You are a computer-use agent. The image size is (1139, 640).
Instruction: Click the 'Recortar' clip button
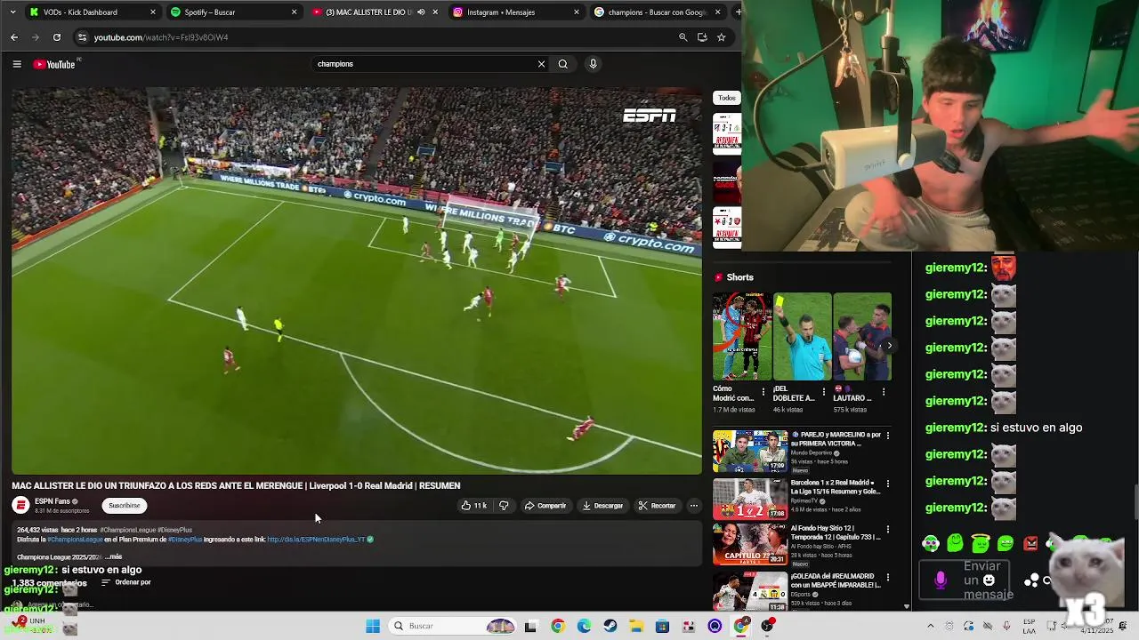coord(658,506)
